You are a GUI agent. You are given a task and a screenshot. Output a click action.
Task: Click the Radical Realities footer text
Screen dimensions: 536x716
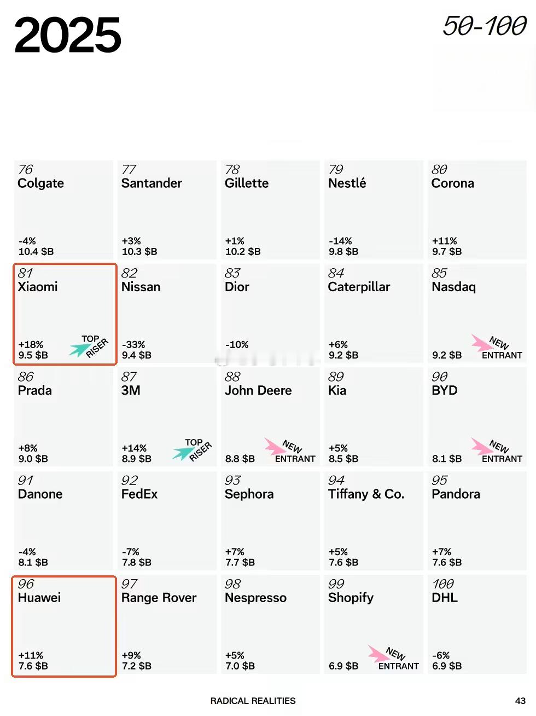tap(253, 701)
